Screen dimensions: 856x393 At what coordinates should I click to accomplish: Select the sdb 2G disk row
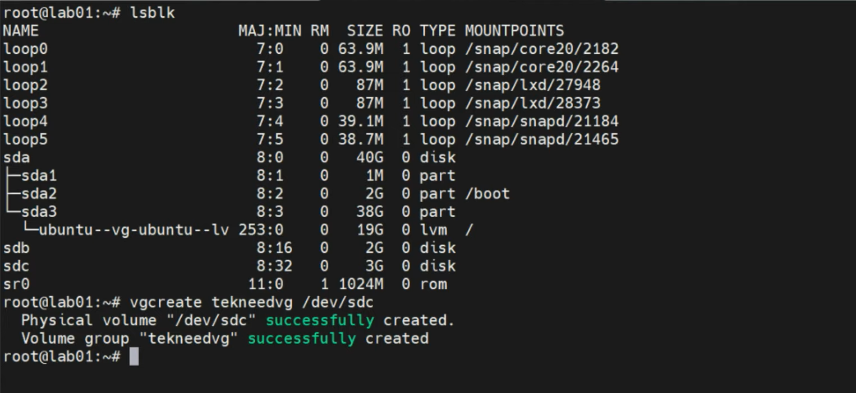(x=16, y=247)
